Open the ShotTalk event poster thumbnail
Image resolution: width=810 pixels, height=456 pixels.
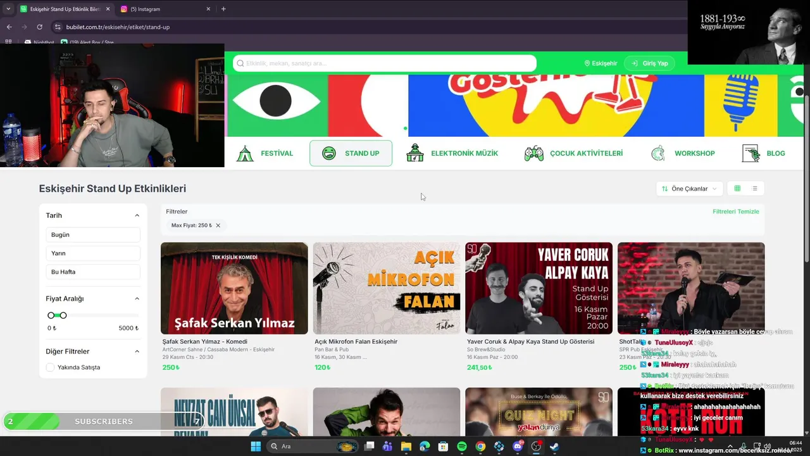coord(691,288)
